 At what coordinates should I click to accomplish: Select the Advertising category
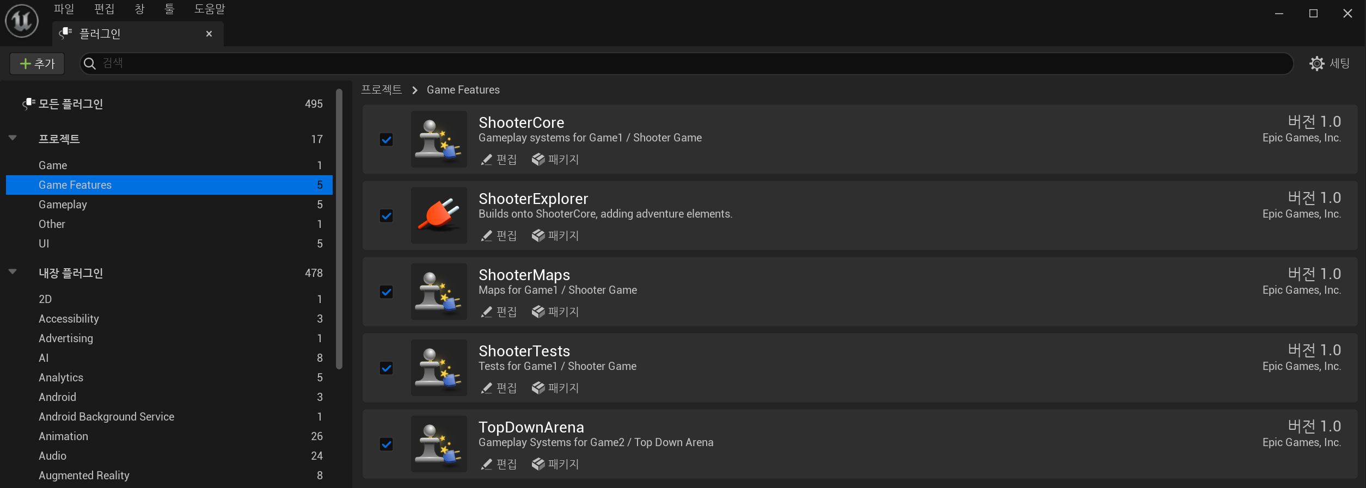coord(169,338)
